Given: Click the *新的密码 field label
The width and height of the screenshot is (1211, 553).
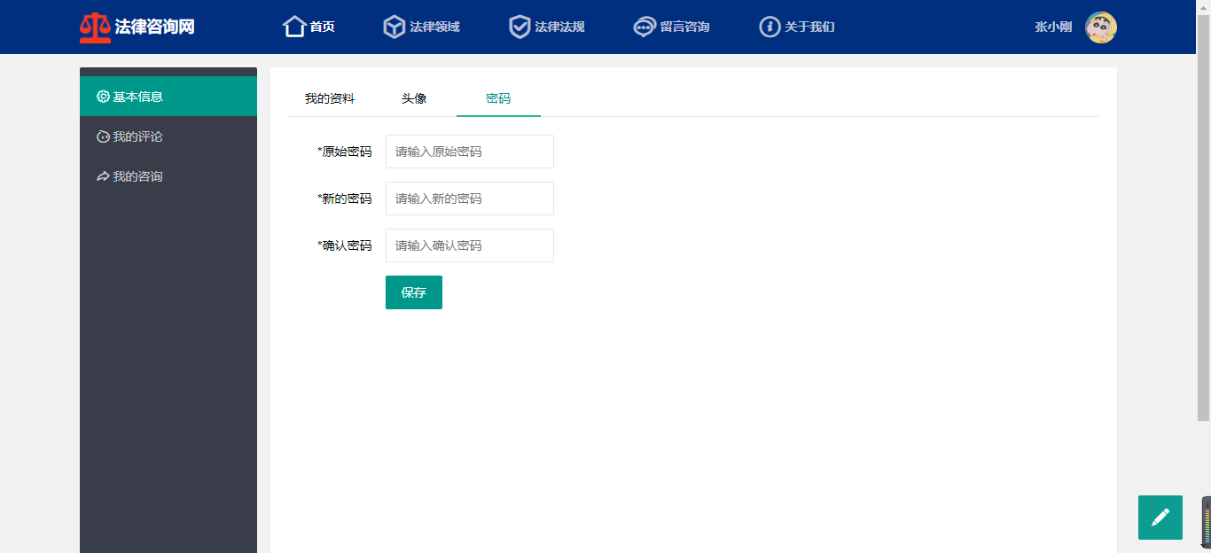Looking at the screenshot, I should pos(345,199).
